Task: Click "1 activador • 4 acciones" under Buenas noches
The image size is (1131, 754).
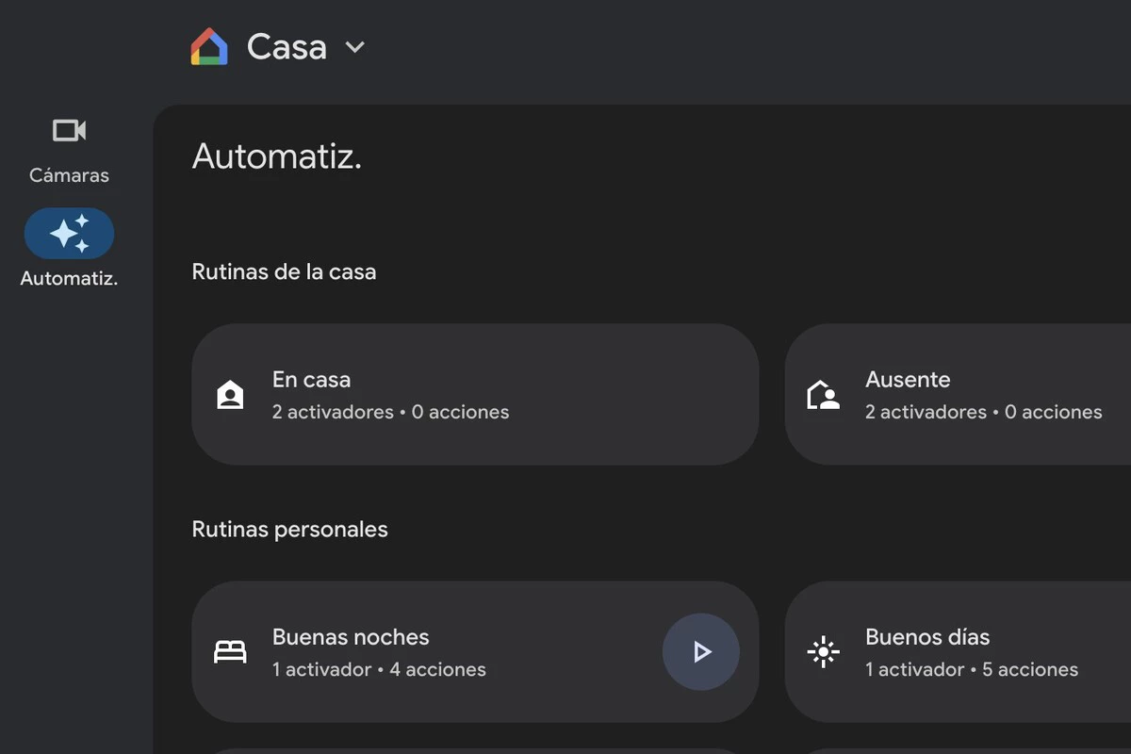Action: click(x=379, y=670)
